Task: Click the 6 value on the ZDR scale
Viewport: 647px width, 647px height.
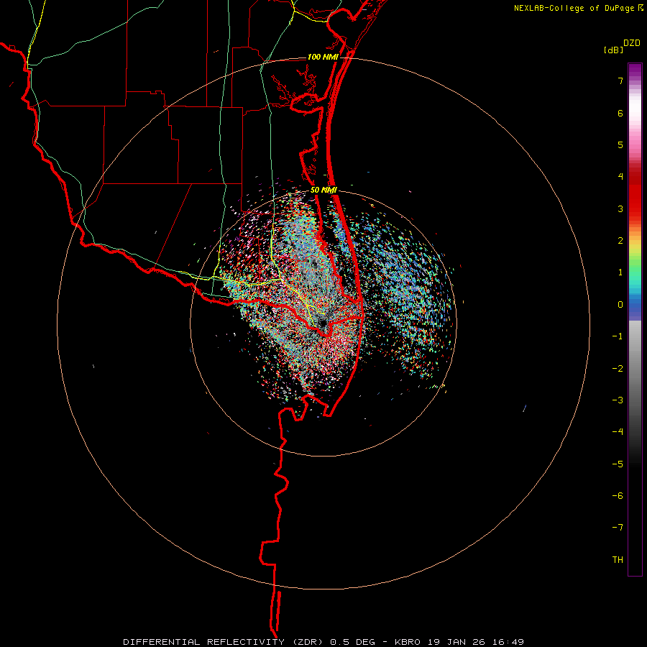Action: pyautogui.click(x=620, y=113)
